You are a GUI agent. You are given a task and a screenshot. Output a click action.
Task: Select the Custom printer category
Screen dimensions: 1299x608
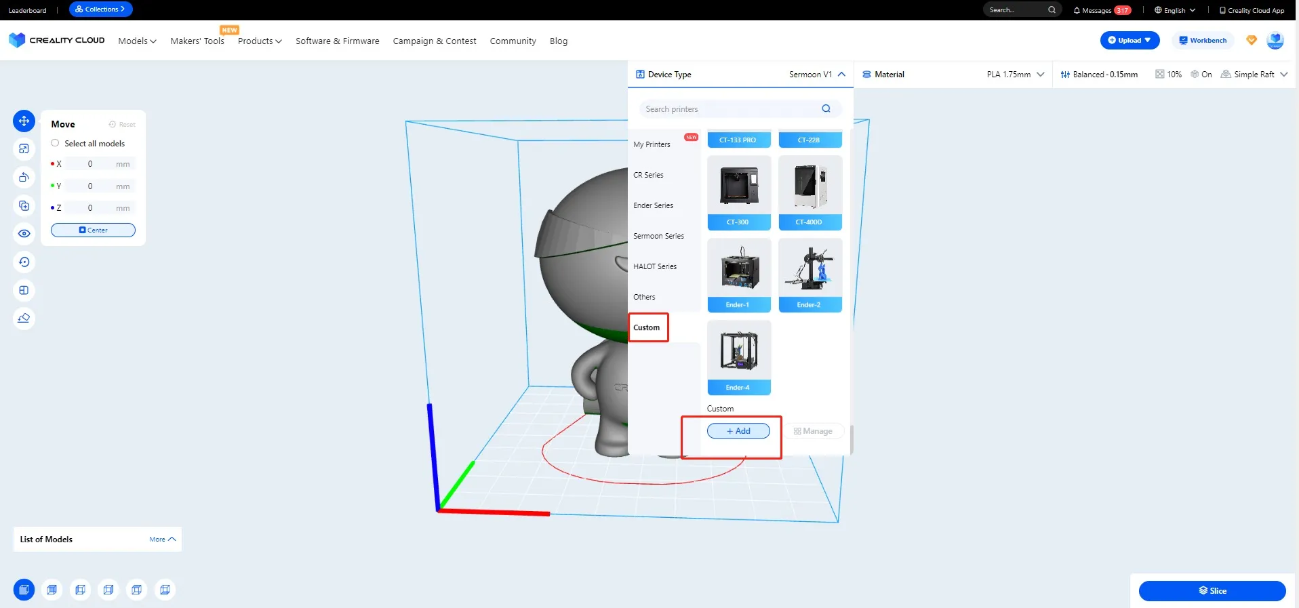[647, 327]
